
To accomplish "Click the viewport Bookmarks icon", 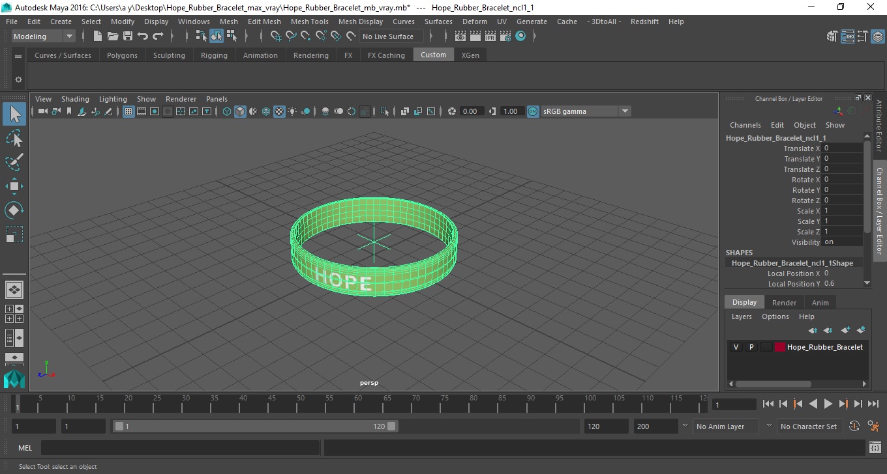I will [69, 111].
